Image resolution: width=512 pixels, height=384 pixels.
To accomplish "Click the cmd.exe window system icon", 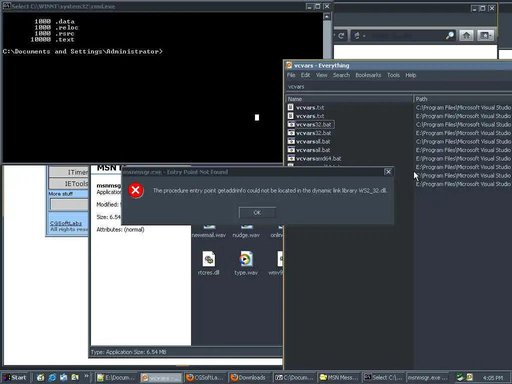I will click(6, 6).
